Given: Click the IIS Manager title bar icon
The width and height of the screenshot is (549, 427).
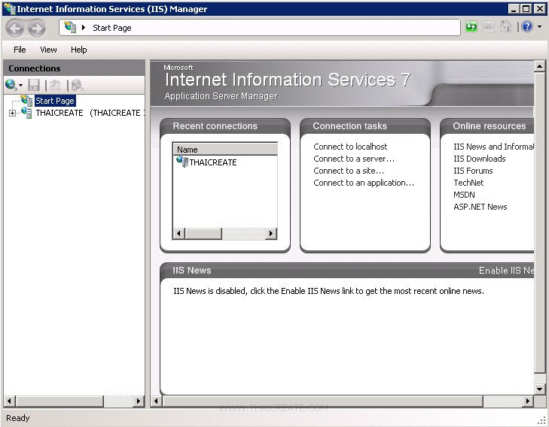Looking at the screenshot, I should click(10, 9).
